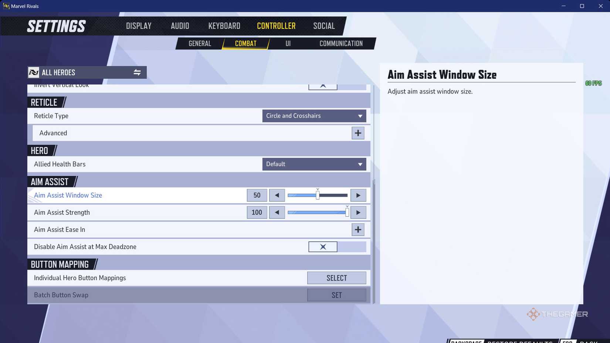Click Set for Batch Button Swap
The width and height of the screenshot is (610, 343).
[337, 295]
